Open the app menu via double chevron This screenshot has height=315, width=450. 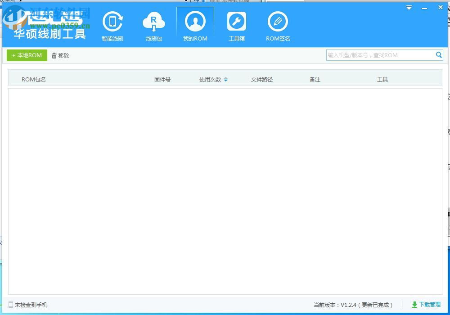pyautogui.click(x=409, y=8)
